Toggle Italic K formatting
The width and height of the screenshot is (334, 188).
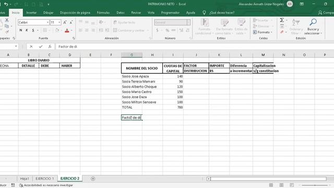(27, 30)
